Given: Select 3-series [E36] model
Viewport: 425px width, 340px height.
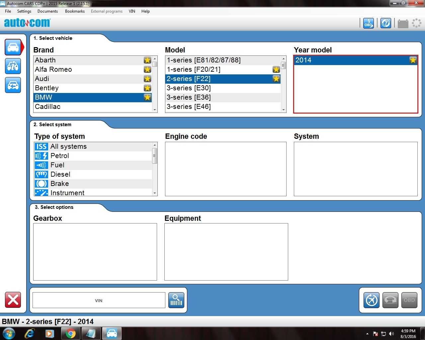Looking at the screenshot, I should pyautogui.click(x=223, y=97).
